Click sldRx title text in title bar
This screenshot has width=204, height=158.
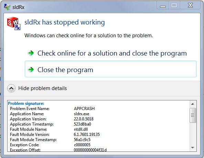(x=18, y=7)
